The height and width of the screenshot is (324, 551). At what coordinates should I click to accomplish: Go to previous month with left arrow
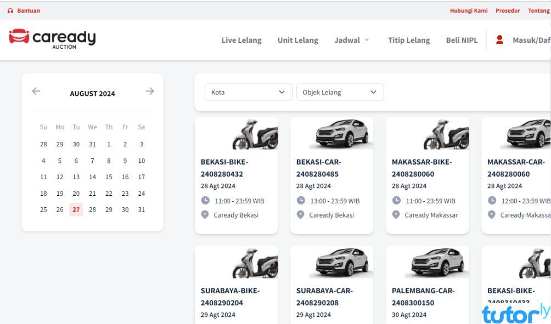[x=36, y=91]
